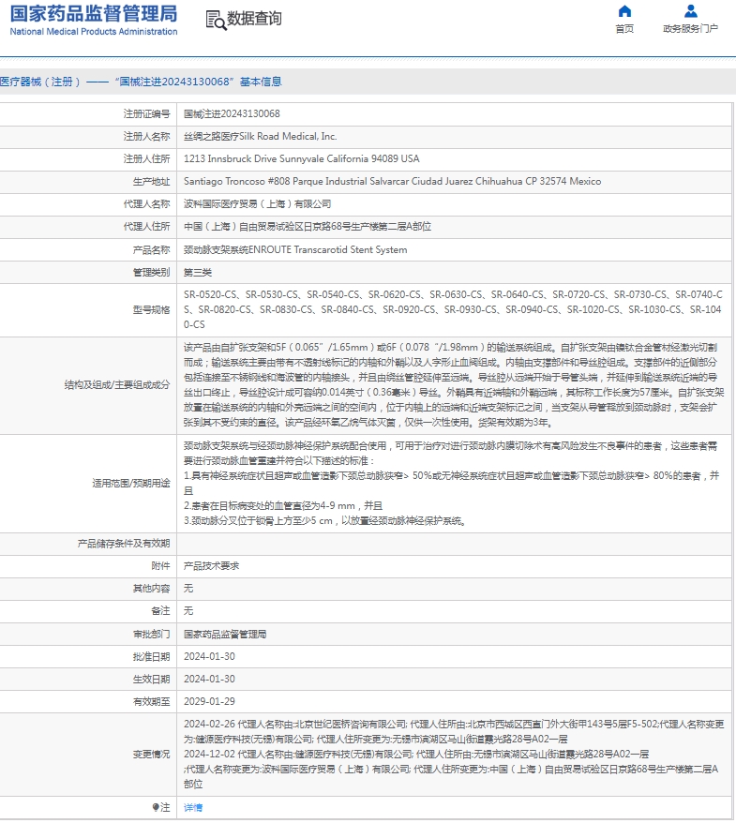Click the home (首页) house icon
The height and width of the screenshot is (823, 736).
pyautogui.click(x=624, y=11)
